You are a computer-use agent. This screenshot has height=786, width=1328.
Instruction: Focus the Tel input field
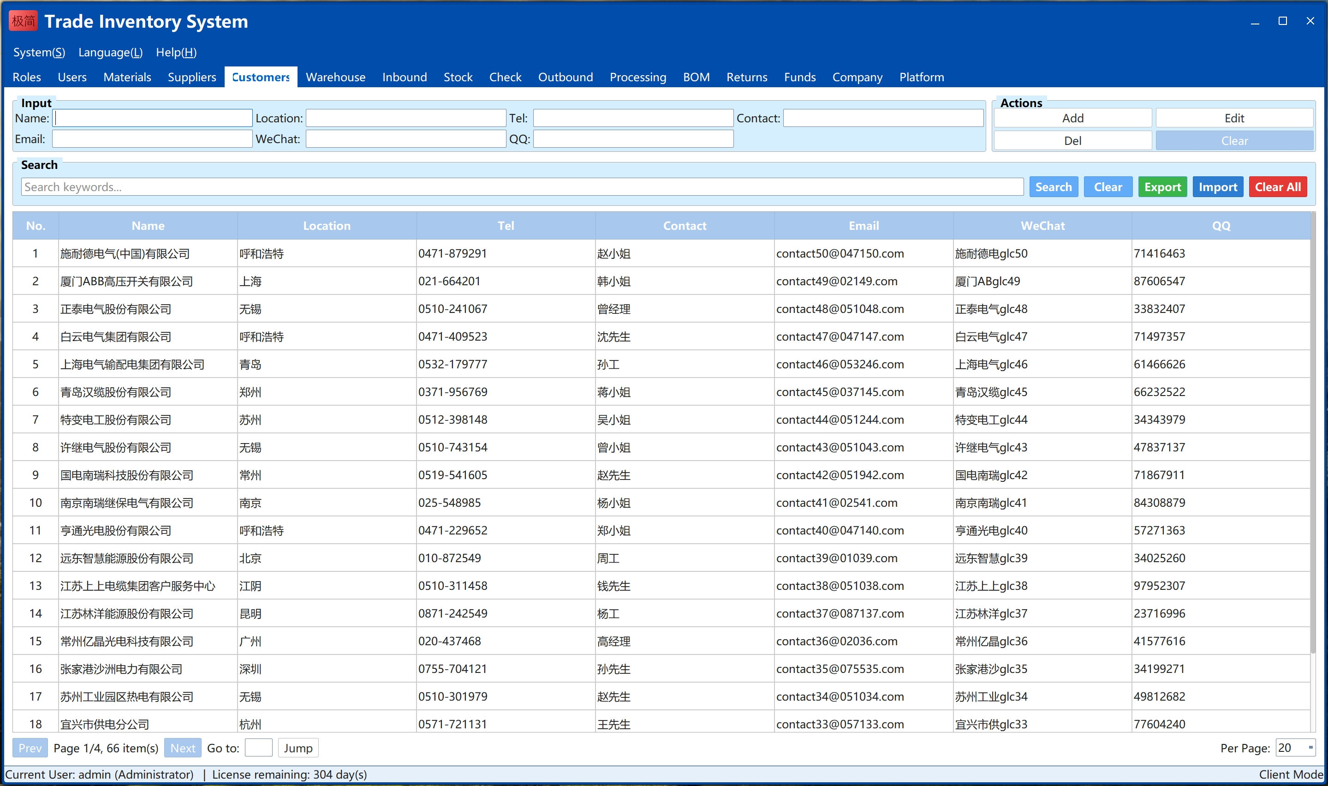click(633, 118)
